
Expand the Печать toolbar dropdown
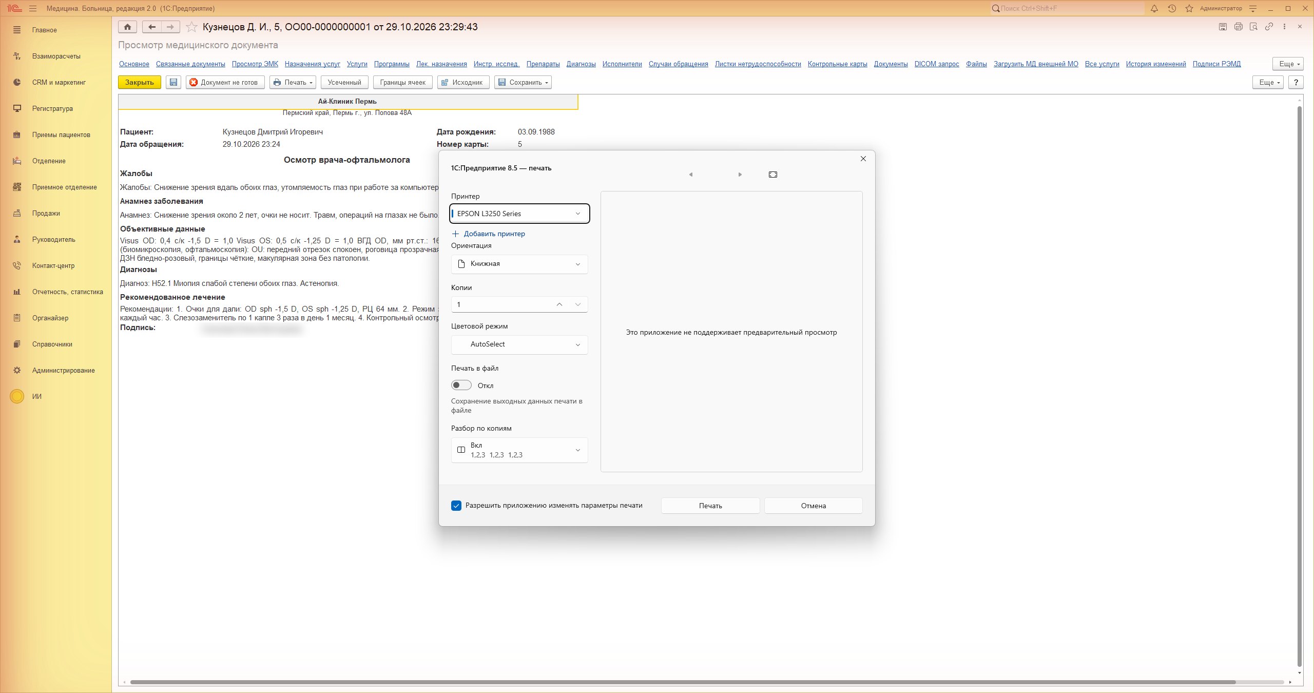click(x=293, y=82)
